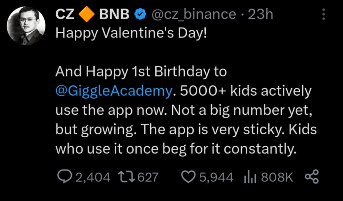Open the three-dot more options menu

click(x=324, y=14)
